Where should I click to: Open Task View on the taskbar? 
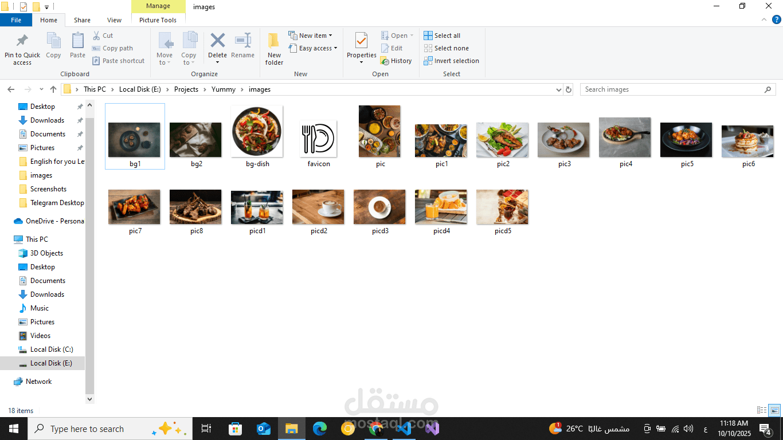206,429
